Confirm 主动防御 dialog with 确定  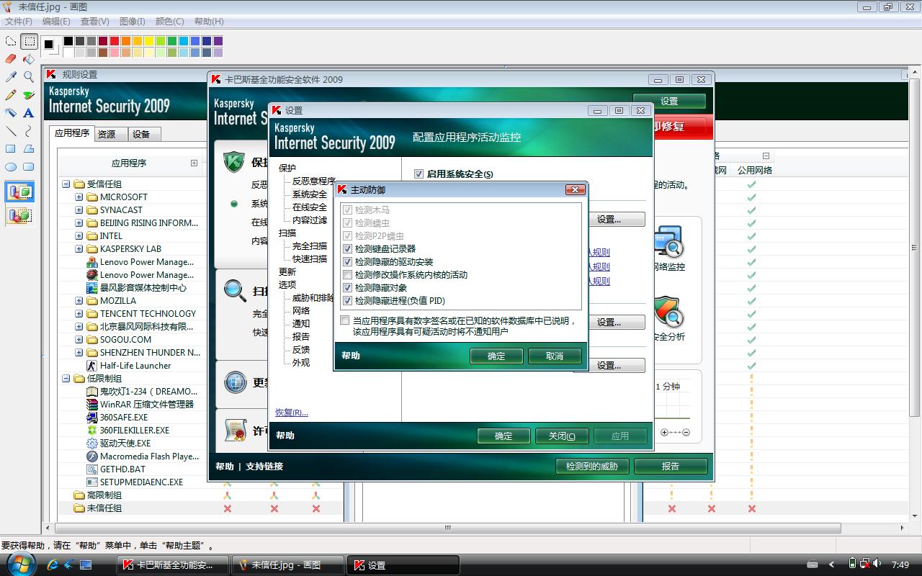(x=496, y=356)
